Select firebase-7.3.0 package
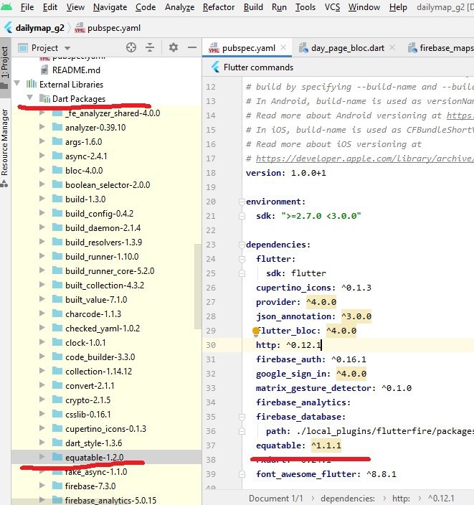The height and width of the screenshot is (505, 474). 90,486
